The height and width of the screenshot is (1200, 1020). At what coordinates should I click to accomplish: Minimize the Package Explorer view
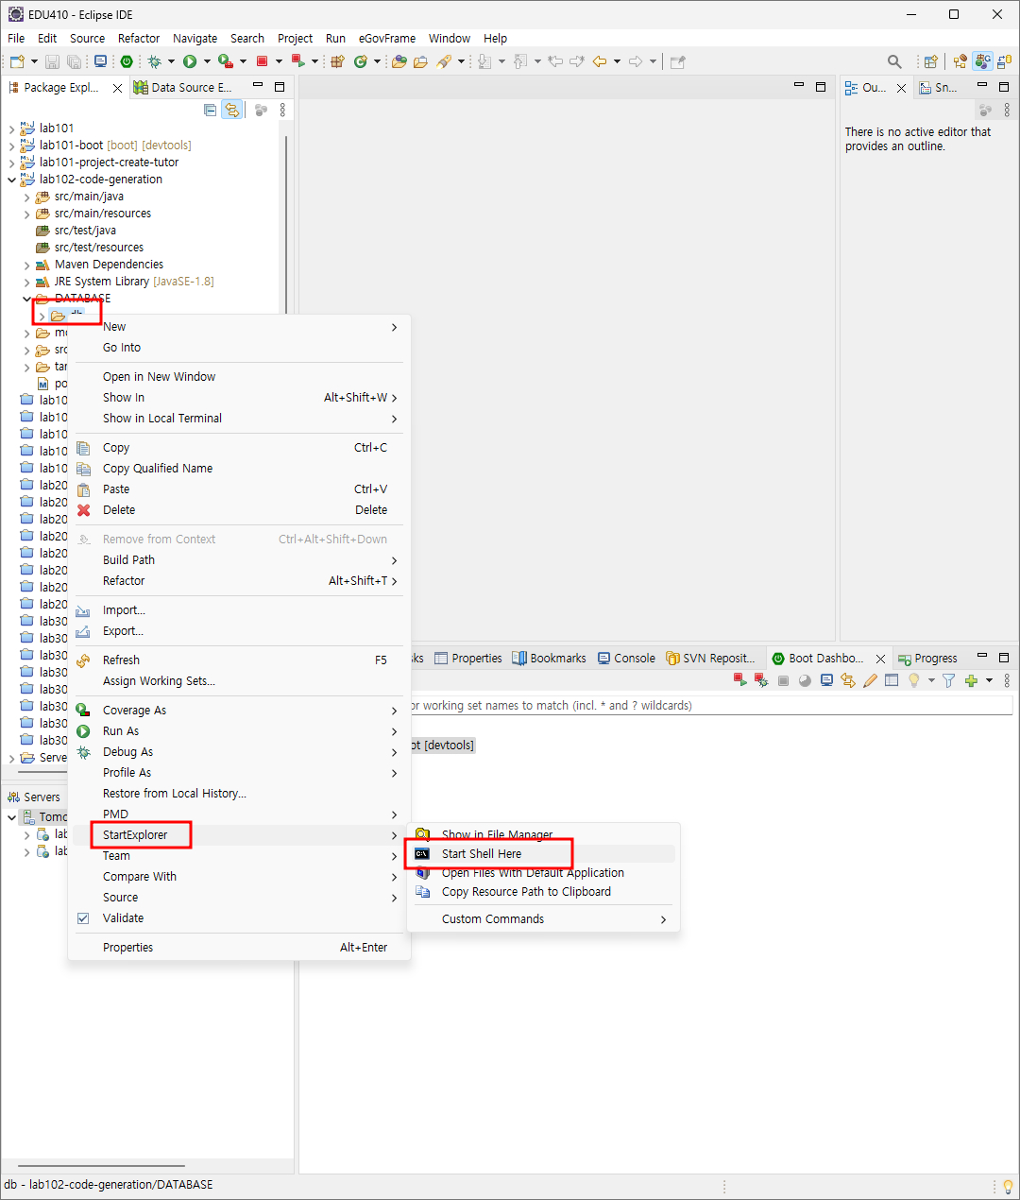click(257, 86)
